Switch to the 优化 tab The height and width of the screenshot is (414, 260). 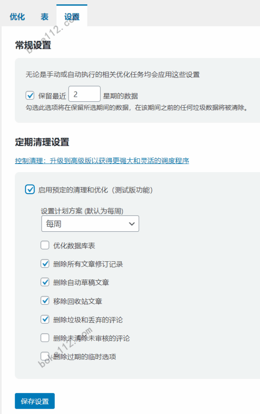(x=17, y=17)
